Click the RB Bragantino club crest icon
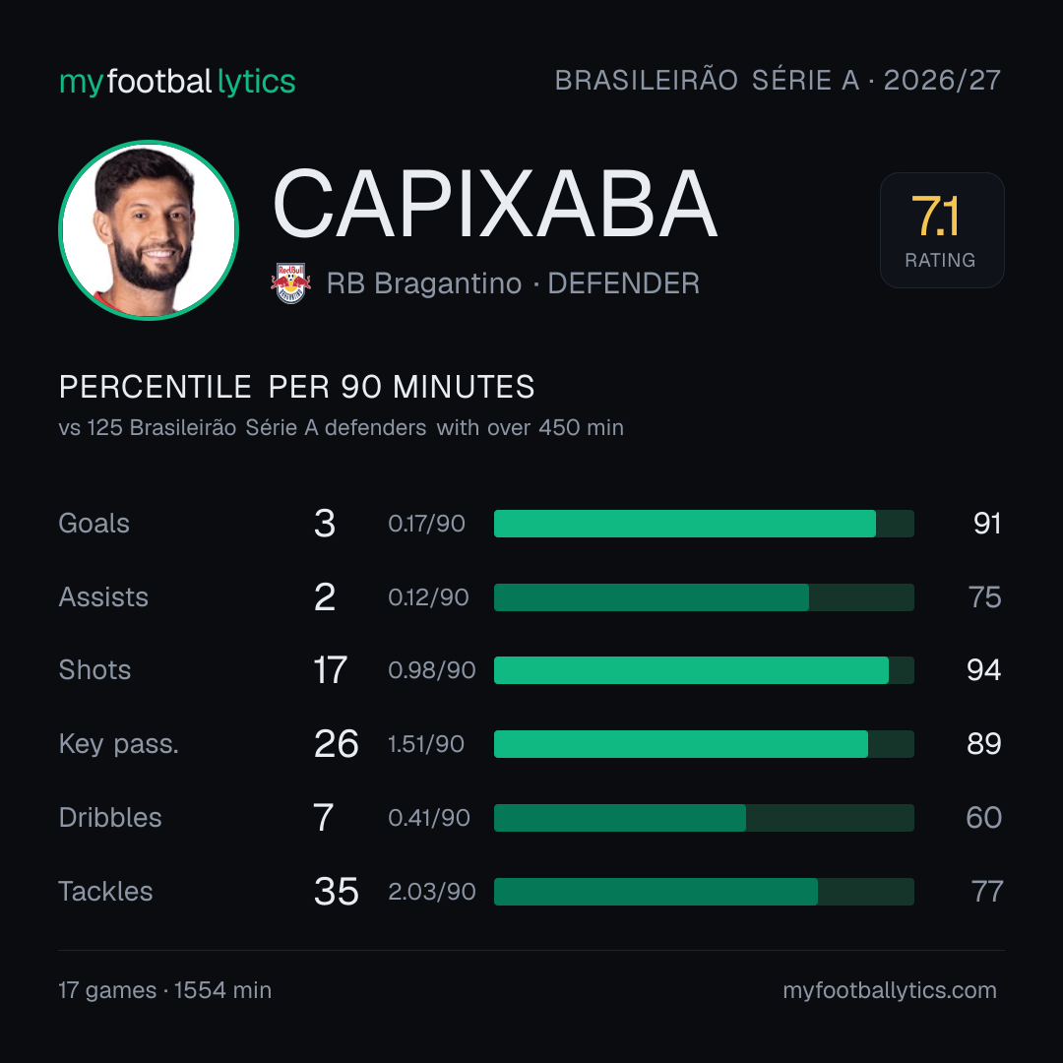This screenshot has width=1063, height=1063. [290, 283]
